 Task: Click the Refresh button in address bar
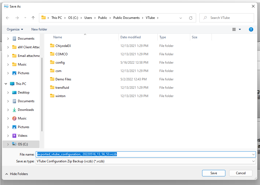click(191, 18)
